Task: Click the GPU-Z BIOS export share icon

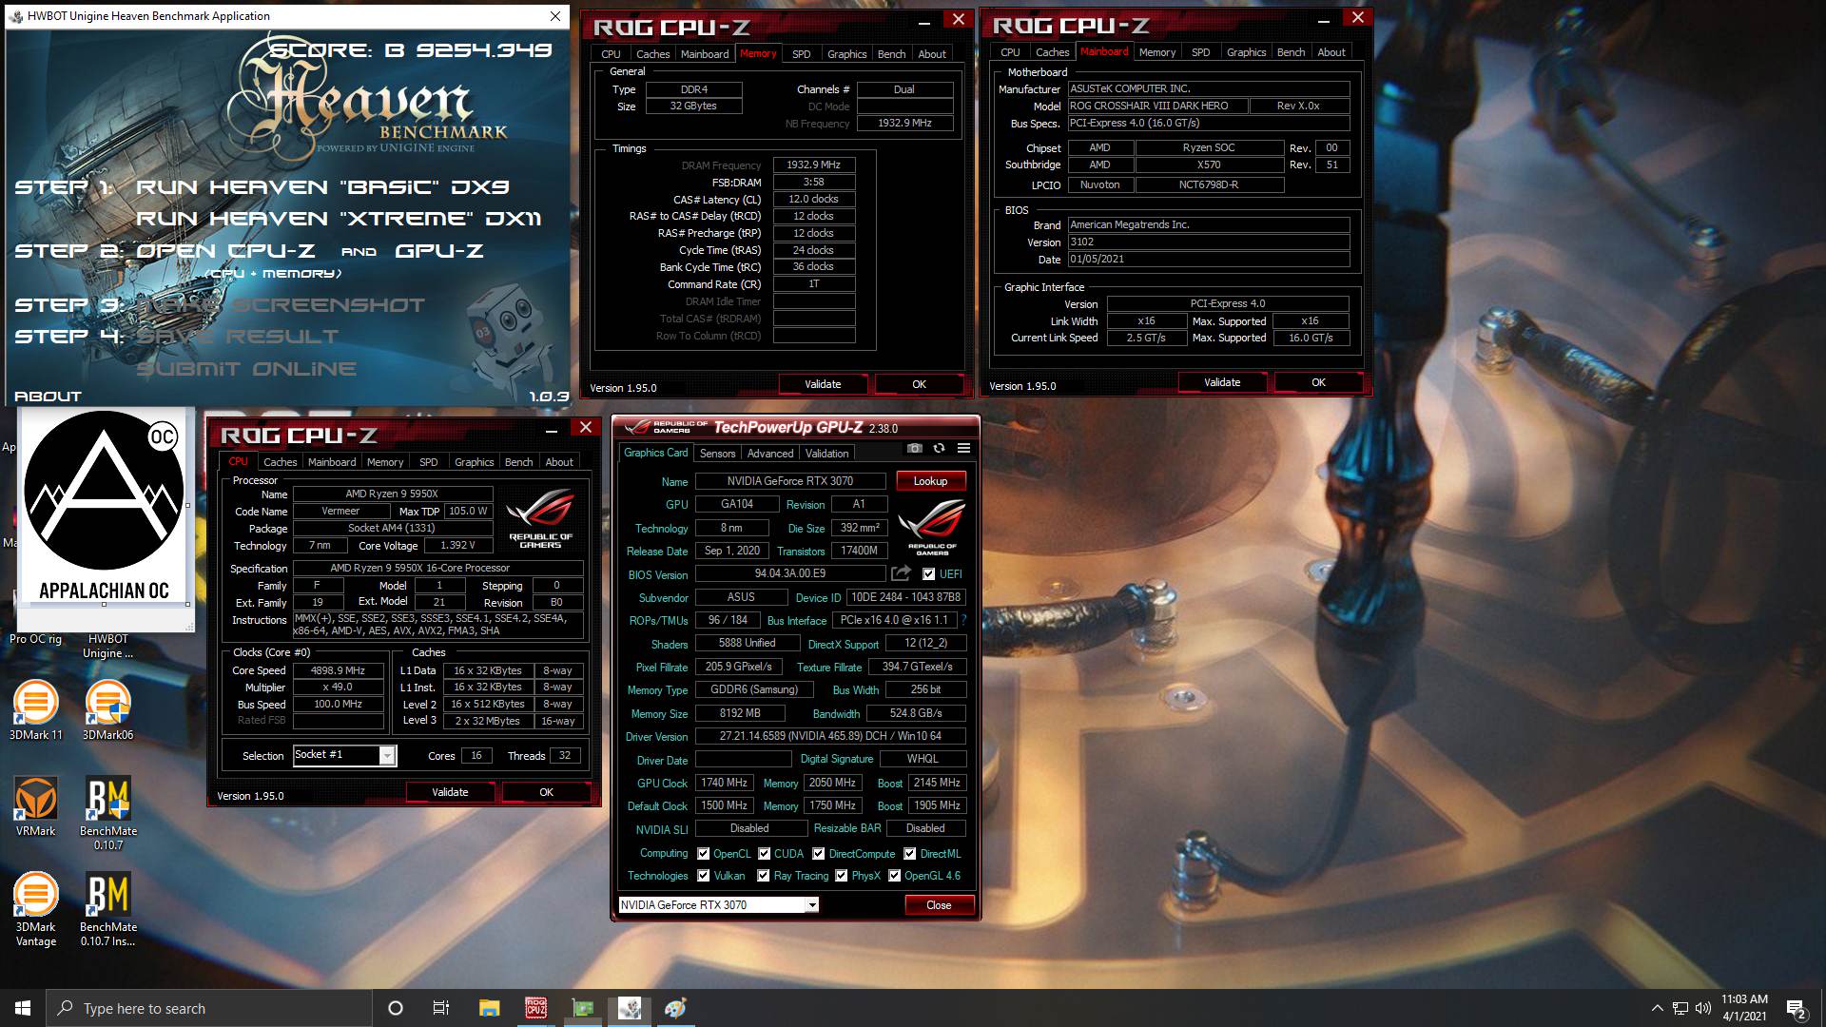Action: [901, 573]
